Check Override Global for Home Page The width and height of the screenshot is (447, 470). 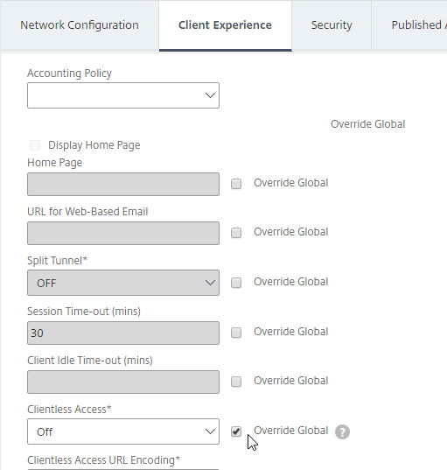click(236, 184)
